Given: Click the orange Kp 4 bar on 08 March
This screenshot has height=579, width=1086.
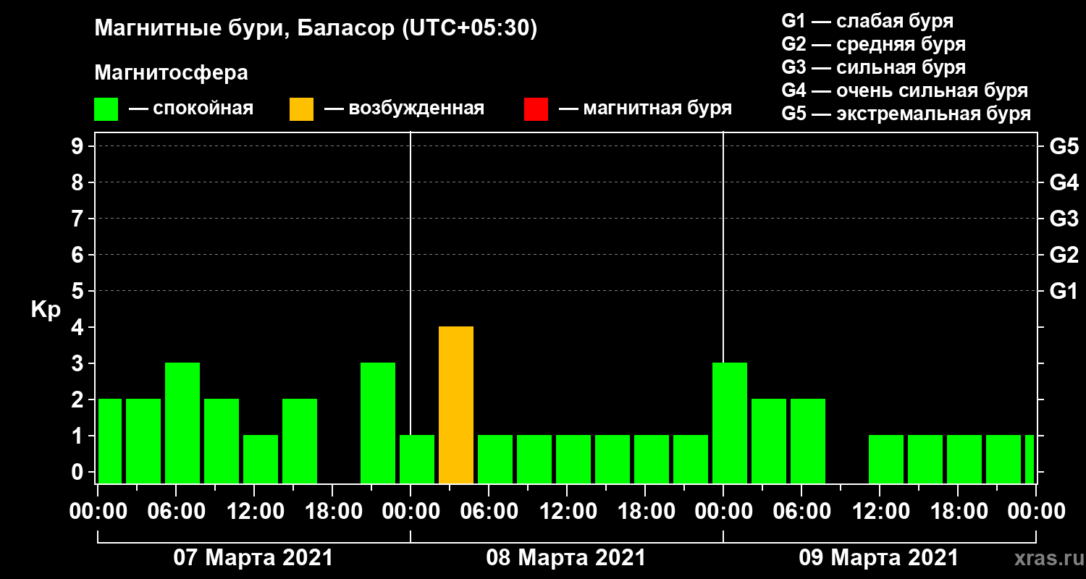Looking at the screenshot, I should tap(456, 405).
